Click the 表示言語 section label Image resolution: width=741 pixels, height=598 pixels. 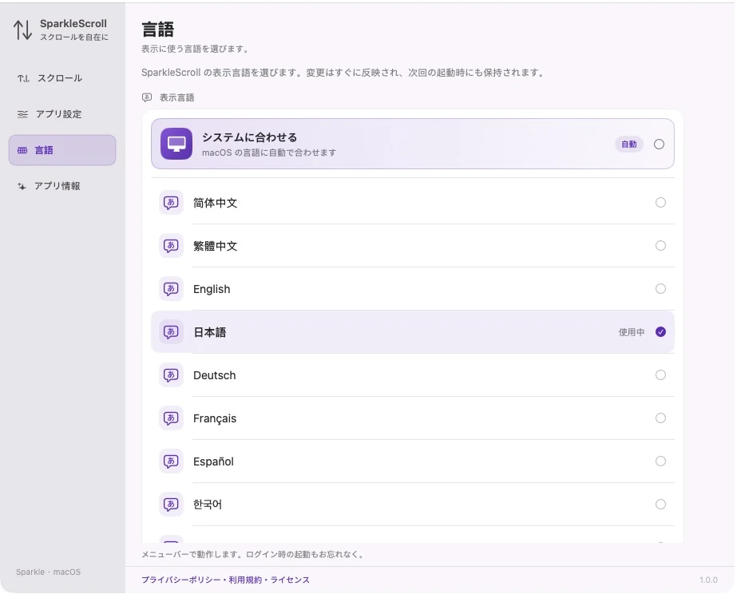(x=176, y=97)
